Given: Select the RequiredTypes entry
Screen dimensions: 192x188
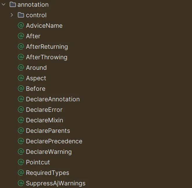Looking at the screenshot, I should click(47, 173).
